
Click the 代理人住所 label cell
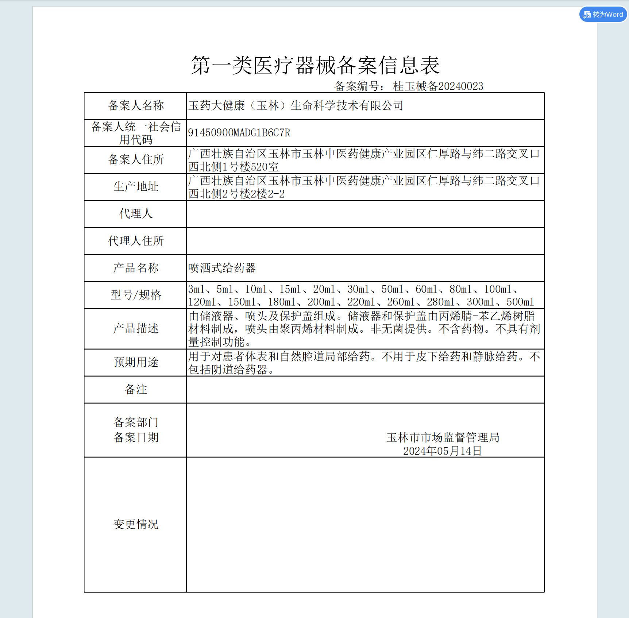click(135, 241)
